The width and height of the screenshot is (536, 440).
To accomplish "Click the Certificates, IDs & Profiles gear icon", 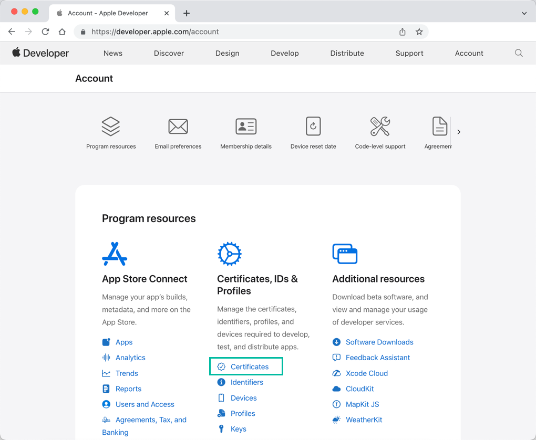I will coord(229,254).
